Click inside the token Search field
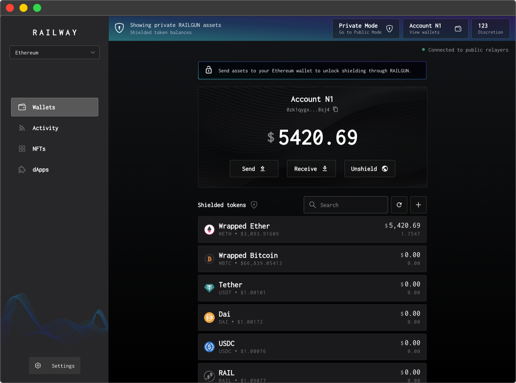Screen dimensions: 516x383 (345, 205)
